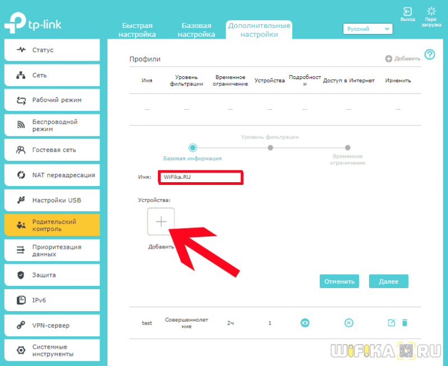
Task: Open VPN-сервер in the sidebar
Action: point(52,326)
